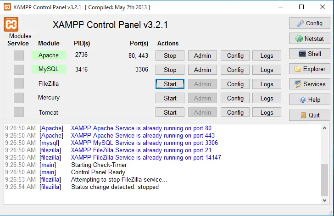
Task: Click the log panel scrollbar thumb
Action: 324,180
